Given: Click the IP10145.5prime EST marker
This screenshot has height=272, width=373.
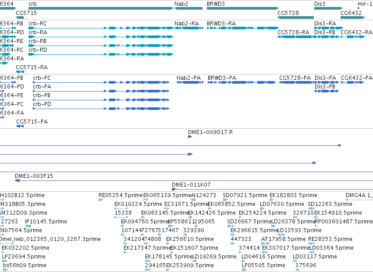Looking at the screenshot, I should point(28,226).
